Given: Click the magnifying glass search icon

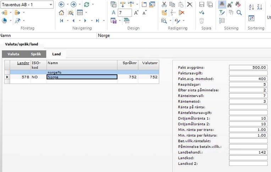Looking at the screenshot, I should click(239, 13).
